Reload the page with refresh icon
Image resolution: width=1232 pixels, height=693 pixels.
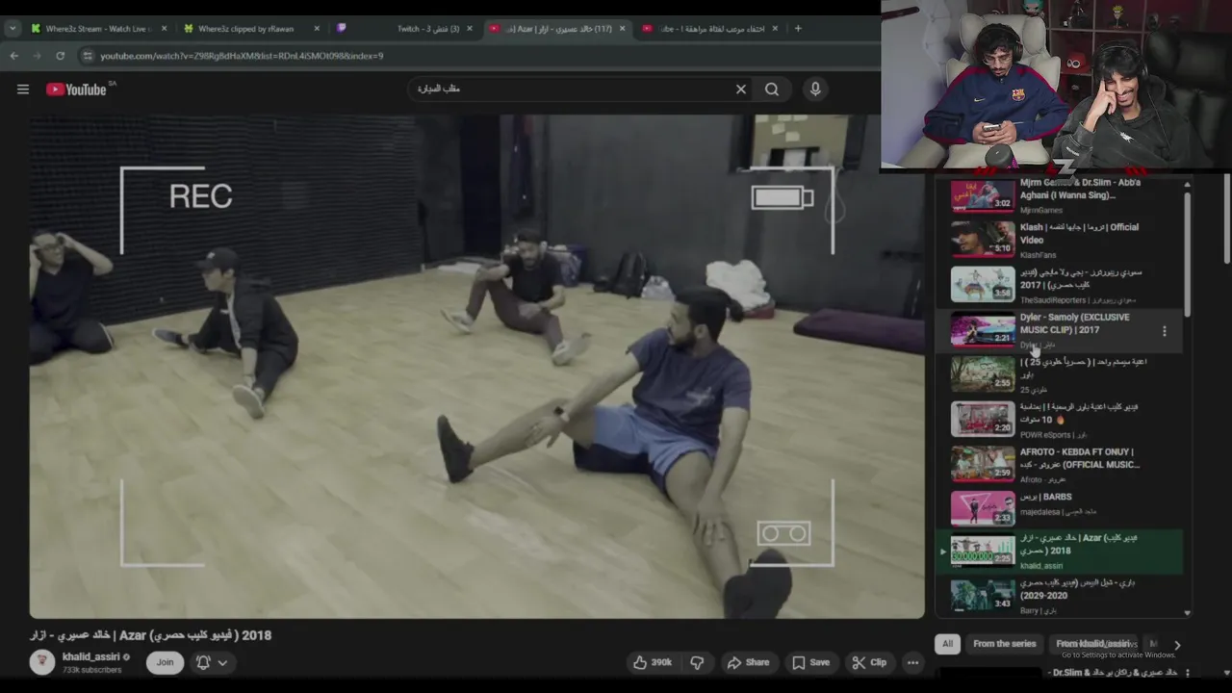coord(60,56)
